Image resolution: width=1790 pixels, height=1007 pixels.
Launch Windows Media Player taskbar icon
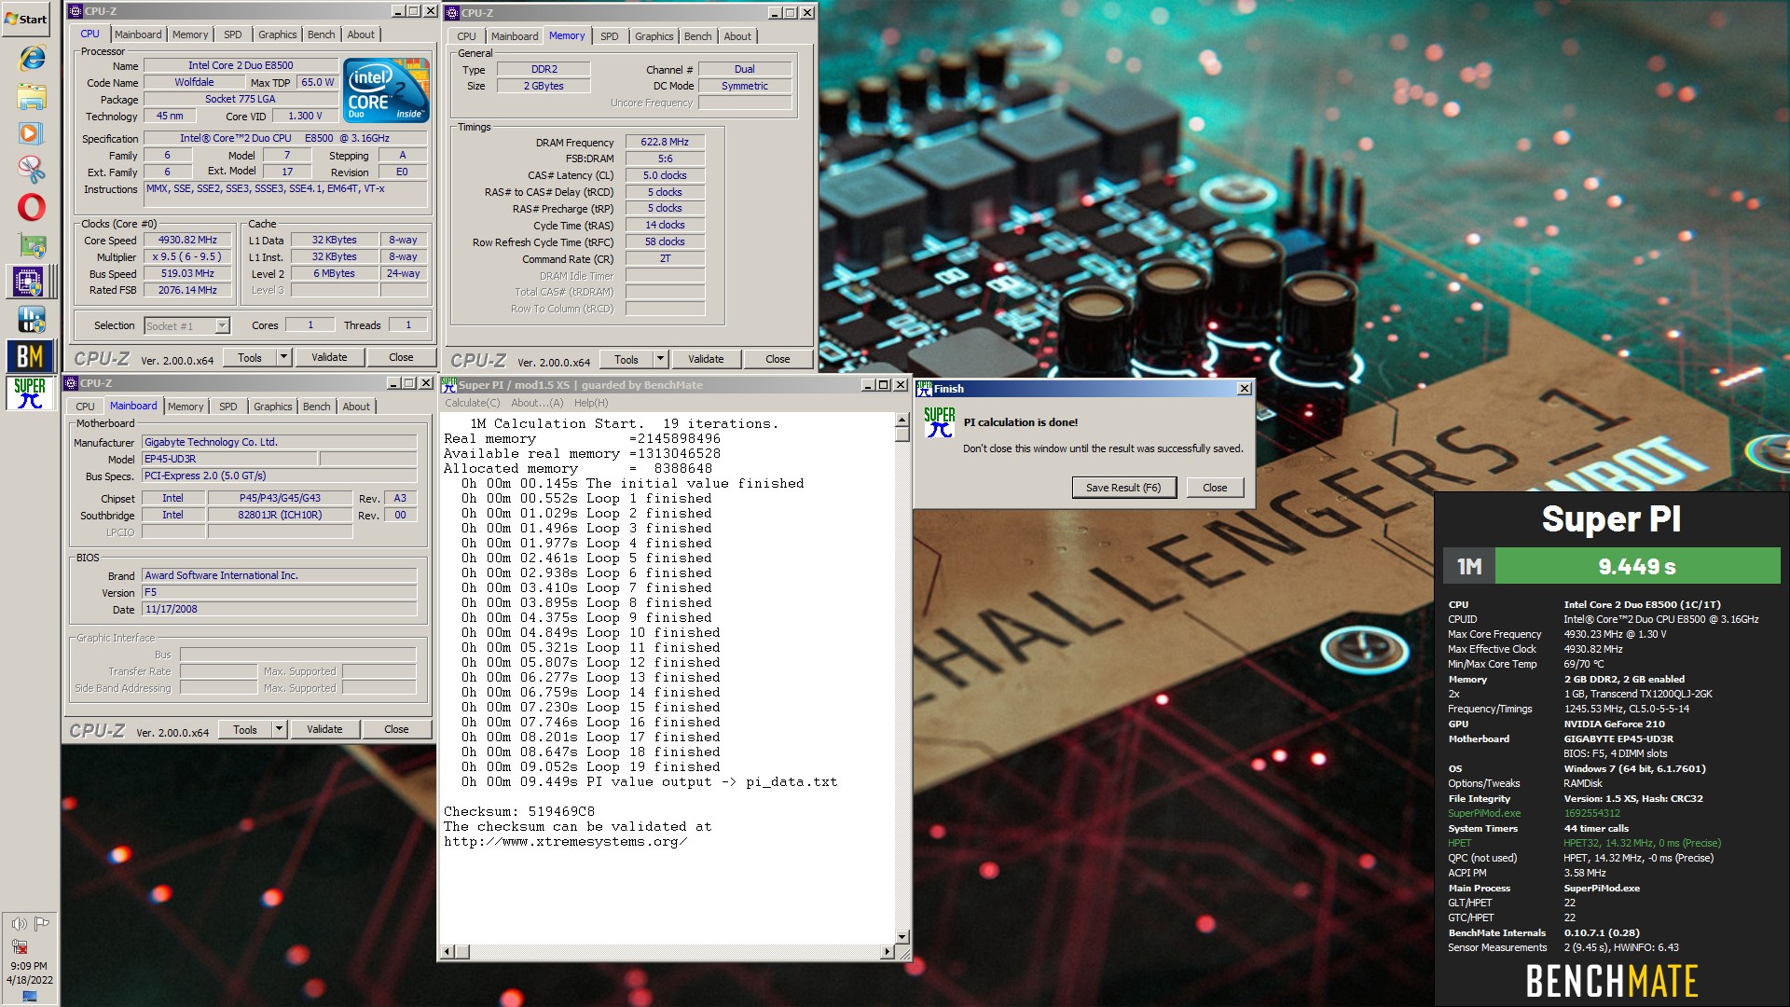31,133
